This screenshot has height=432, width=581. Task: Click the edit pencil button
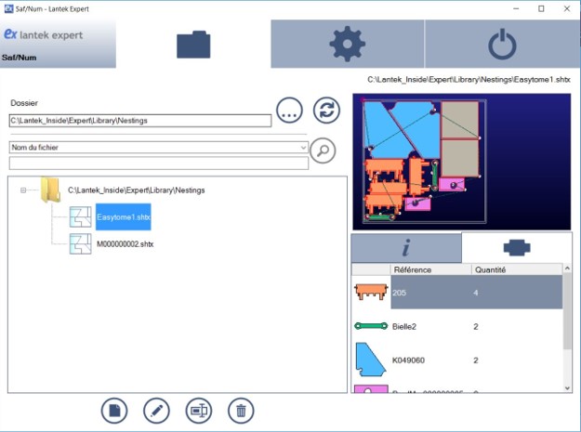156,411
